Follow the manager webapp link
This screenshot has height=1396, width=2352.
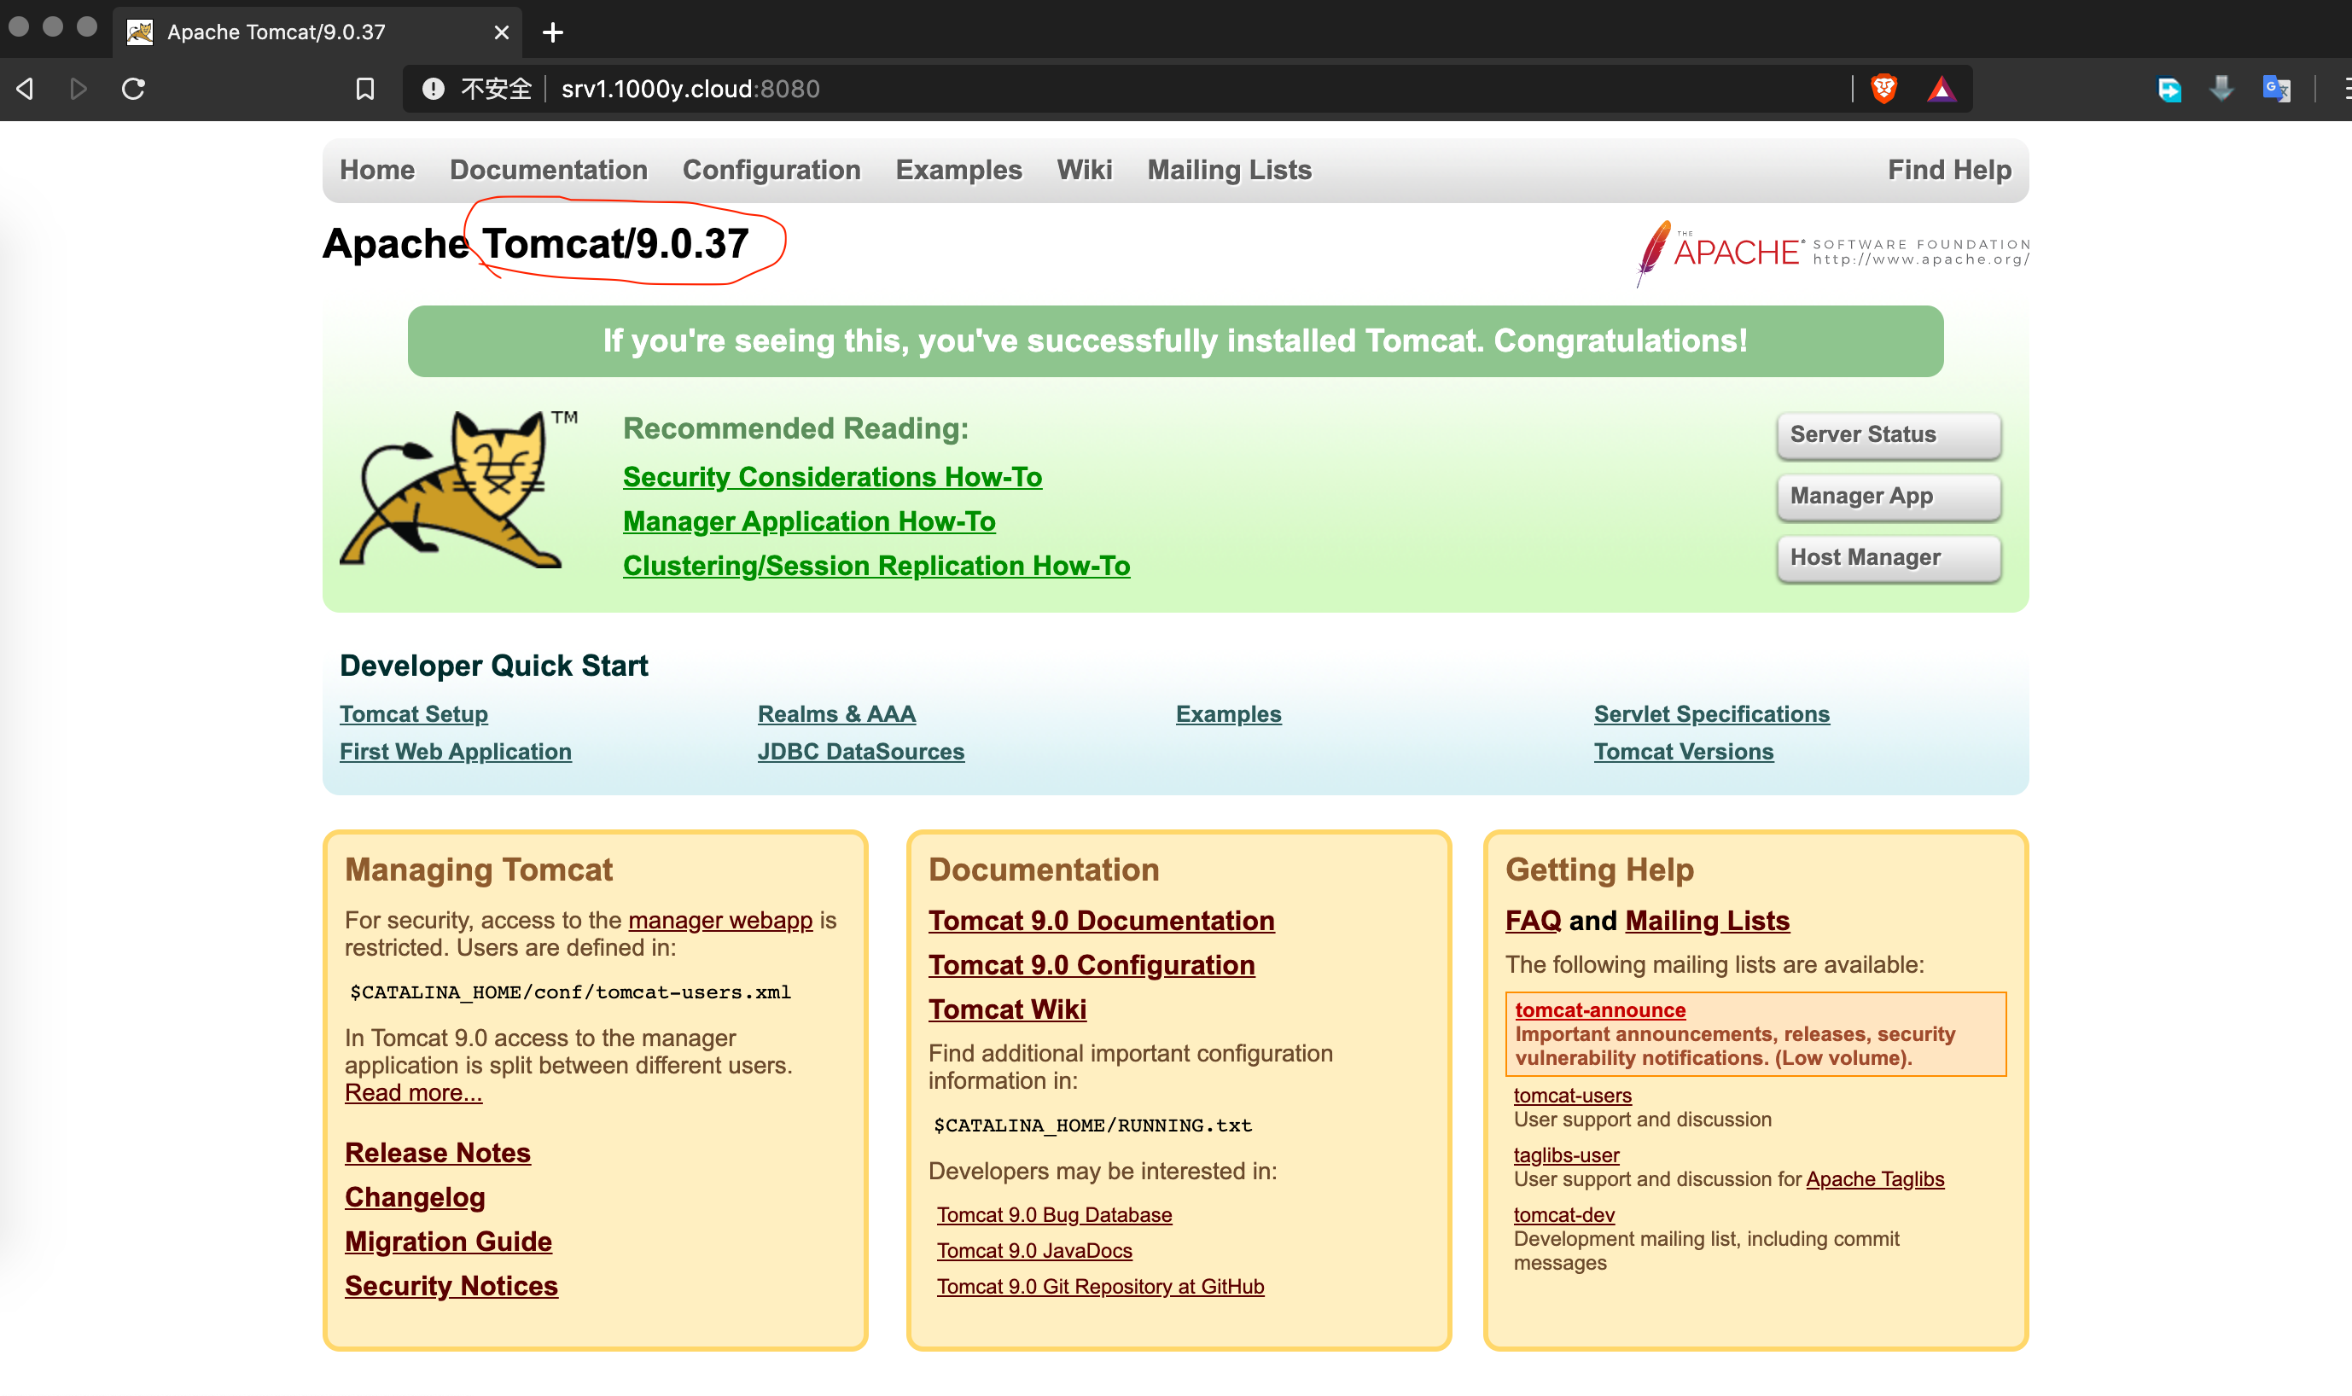pos(719,920)
